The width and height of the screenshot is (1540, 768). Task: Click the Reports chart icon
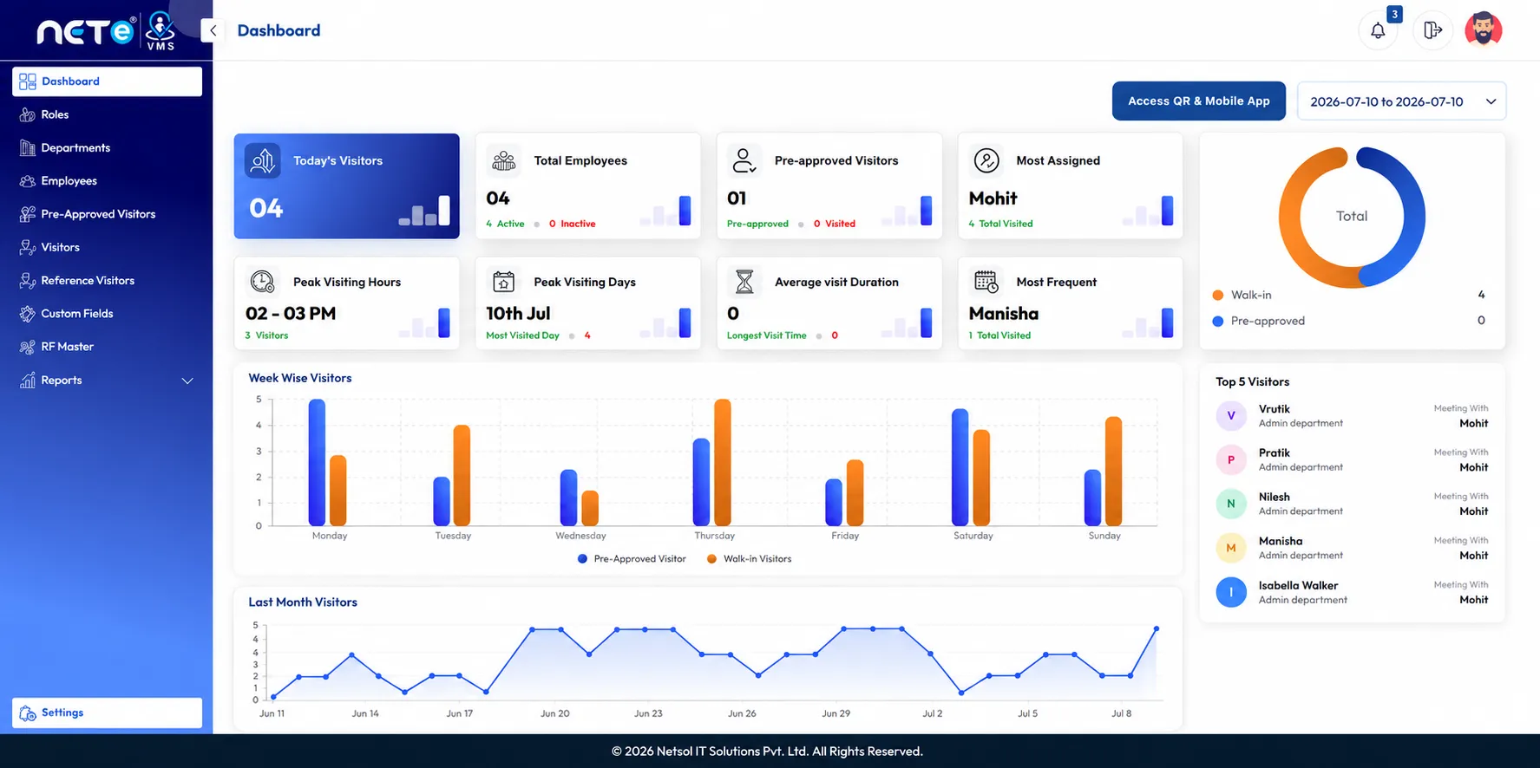28,381
